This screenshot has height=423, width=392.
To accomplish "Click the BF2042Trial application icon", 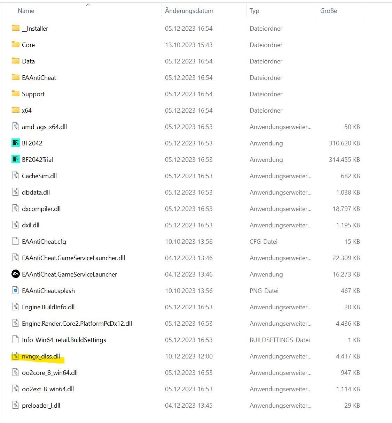I will (16, 159).
